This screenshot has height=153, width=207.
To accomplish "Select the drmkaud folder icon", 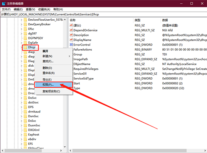I will [x=25, y=112].
